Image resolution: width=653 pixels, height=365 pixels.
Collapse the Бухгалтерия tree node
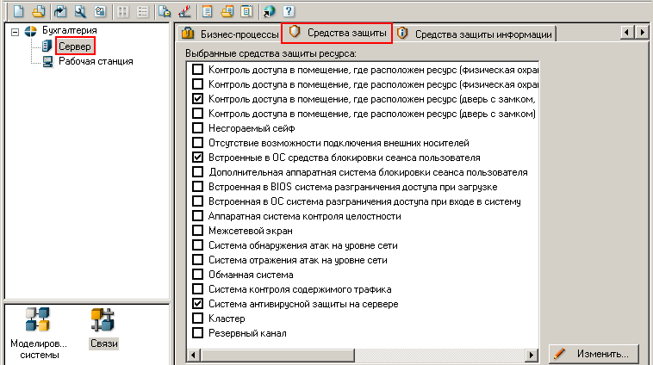click(15, 32)
